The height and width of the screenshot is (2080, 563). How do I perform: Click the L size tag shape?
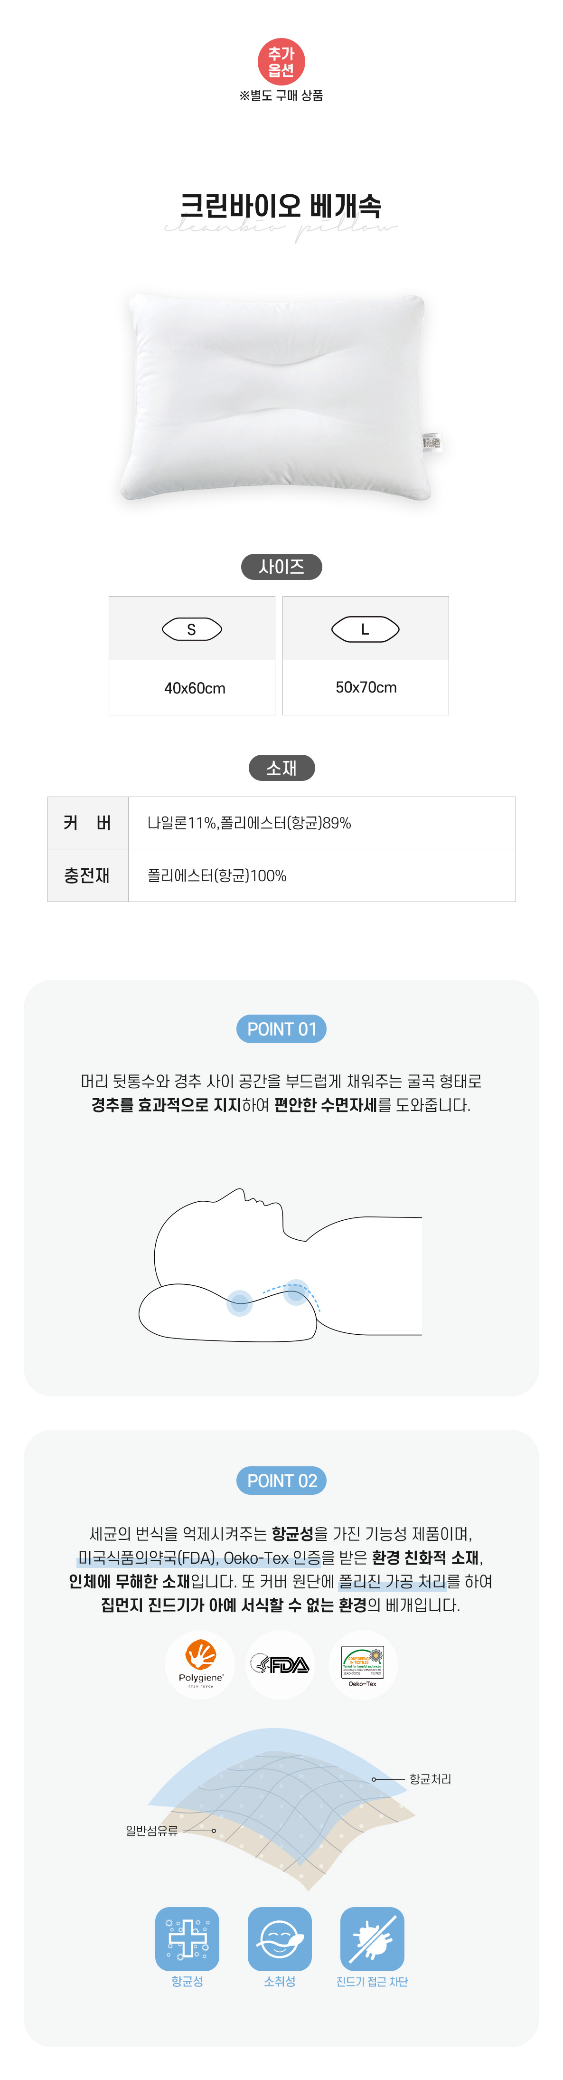(366, 629)
